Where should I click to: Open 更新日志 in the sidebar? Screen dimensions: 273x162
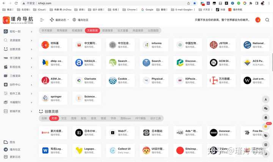point(12,157)
